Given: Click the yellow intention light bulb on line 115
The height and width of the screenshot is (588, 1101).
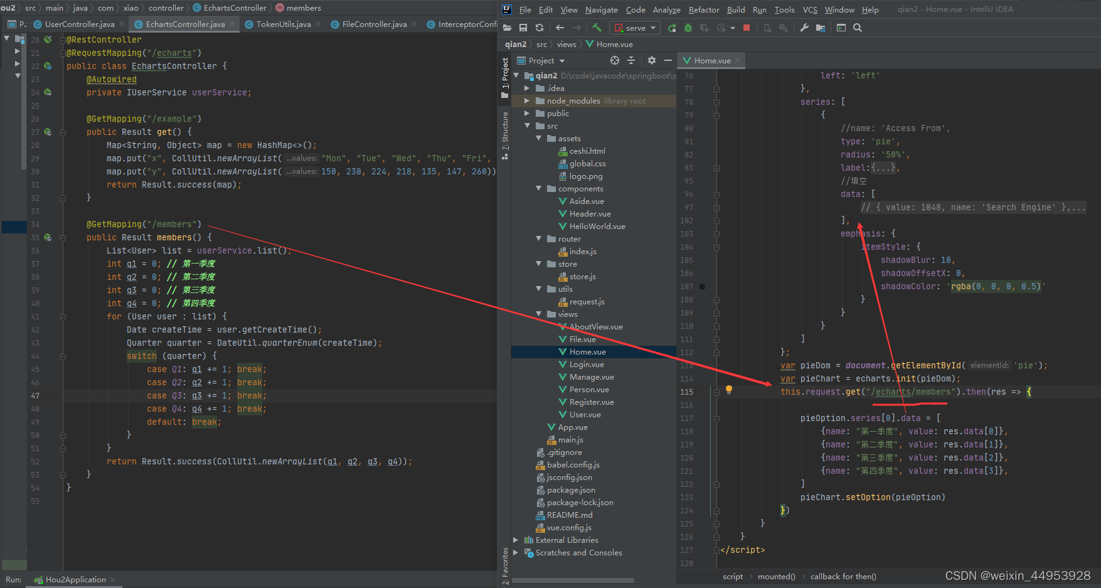Looking at the screenshot, I should point(729,390).
